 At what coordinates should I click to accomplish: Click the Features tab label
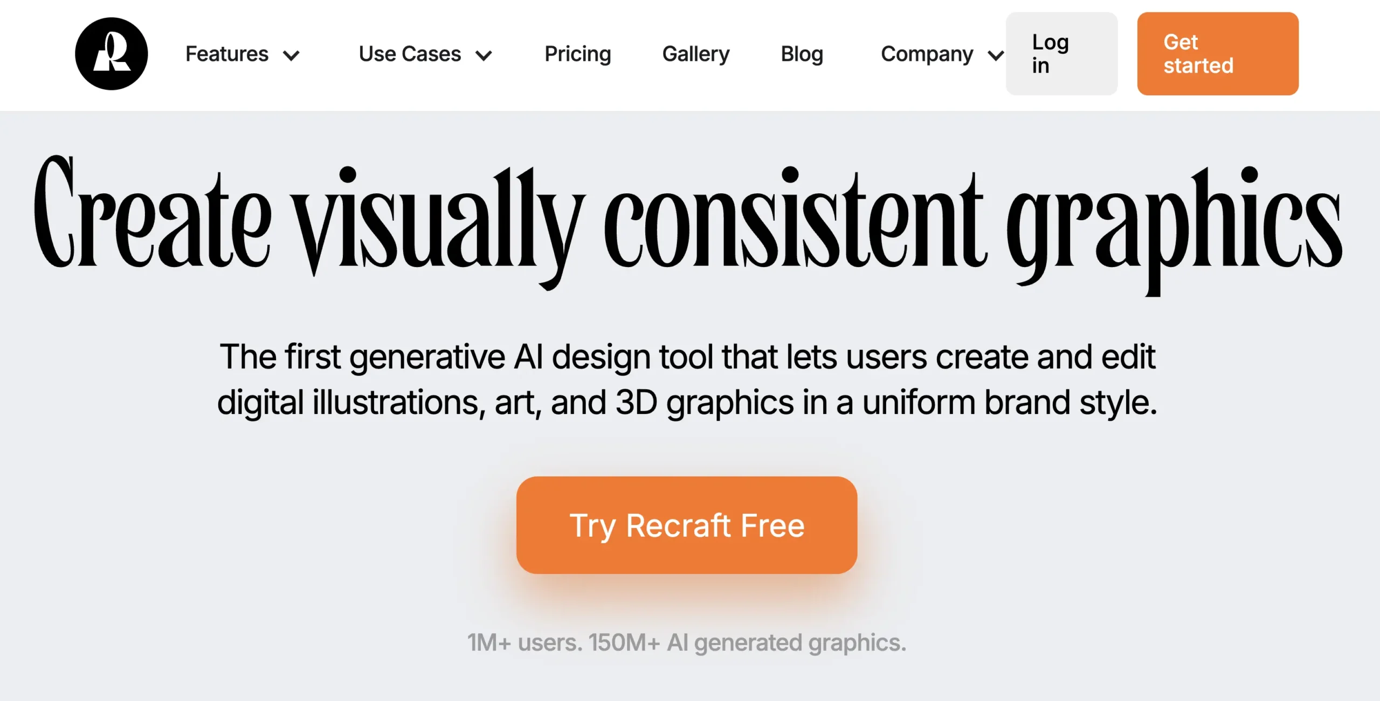pos(226,53)
